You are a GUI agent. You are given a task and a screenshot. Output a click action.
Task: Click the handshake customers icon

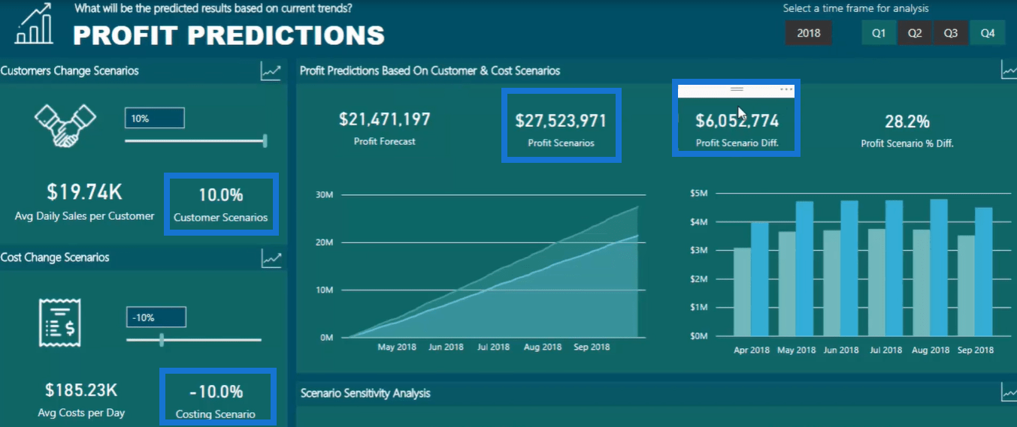point(65,125)
